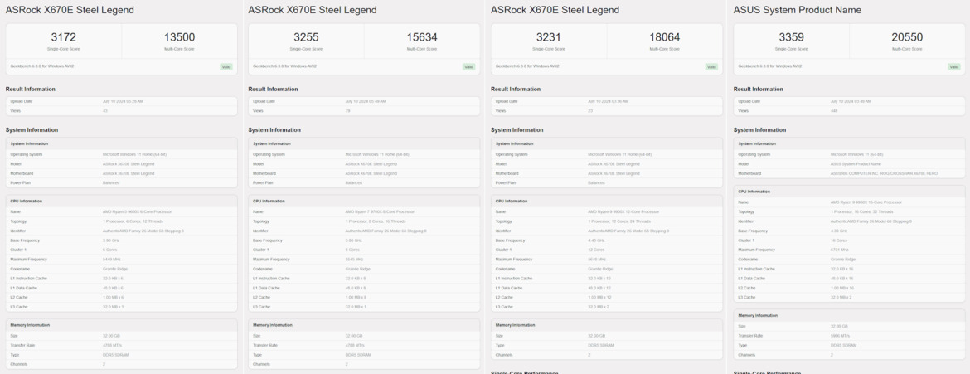Click the Cluster 1 value 12 Cores
This screenshot has height=374, width=970.
(595, 250)
